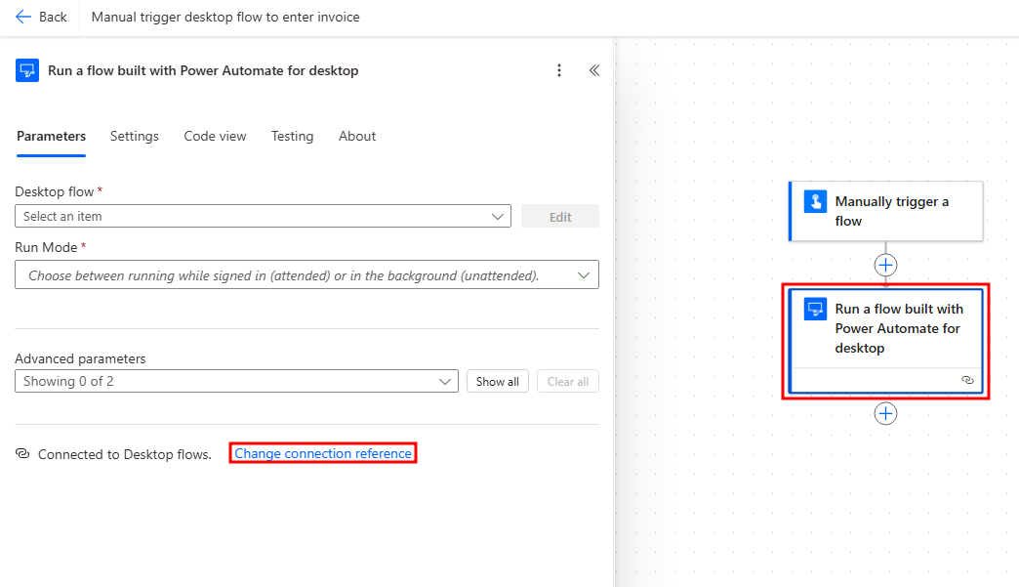This screenshot has height=587, width=1019.
Task: Click the panel title Run a flow built with Power Automate
Action: click(203, 70)
